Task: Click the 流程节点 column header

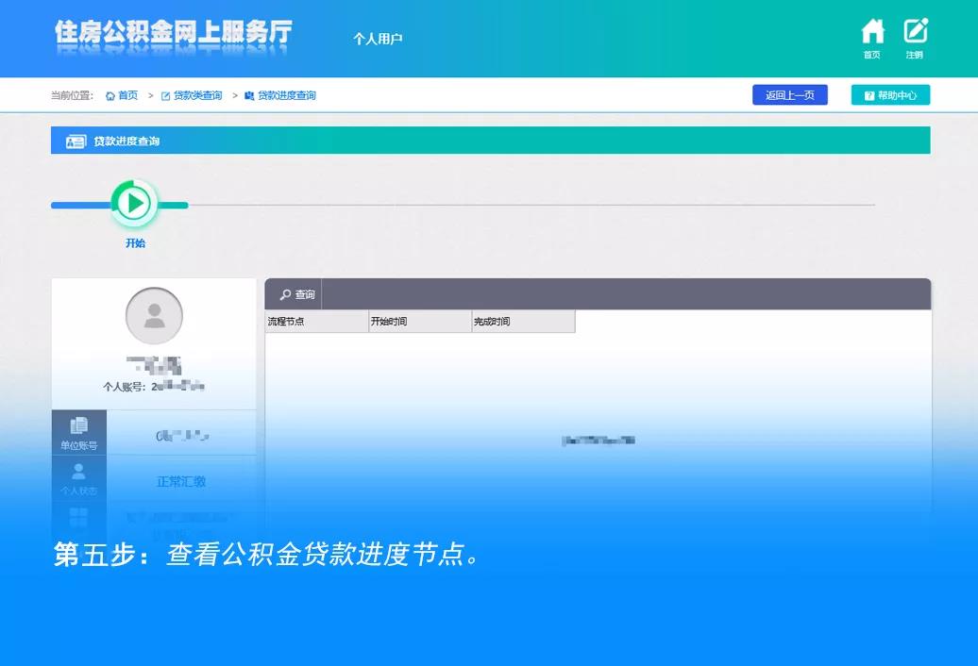Action: [x=317, y=322]
